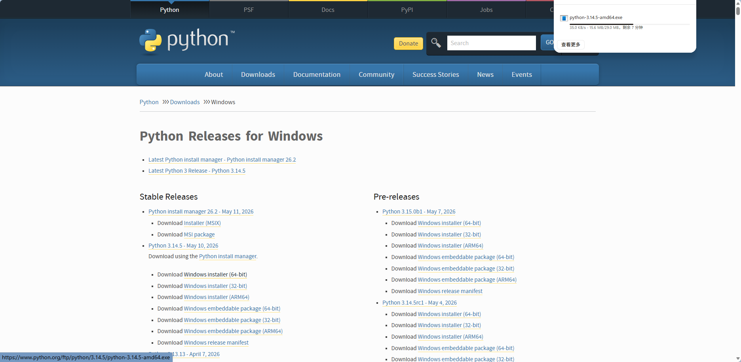
Task: Download 3.15.0b1 Windows embeddable package (64-bit)
Action: [466, 257]
